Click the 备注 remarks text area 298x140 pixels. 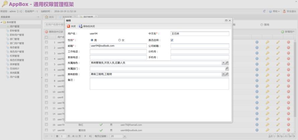click(x=159, y=83)
